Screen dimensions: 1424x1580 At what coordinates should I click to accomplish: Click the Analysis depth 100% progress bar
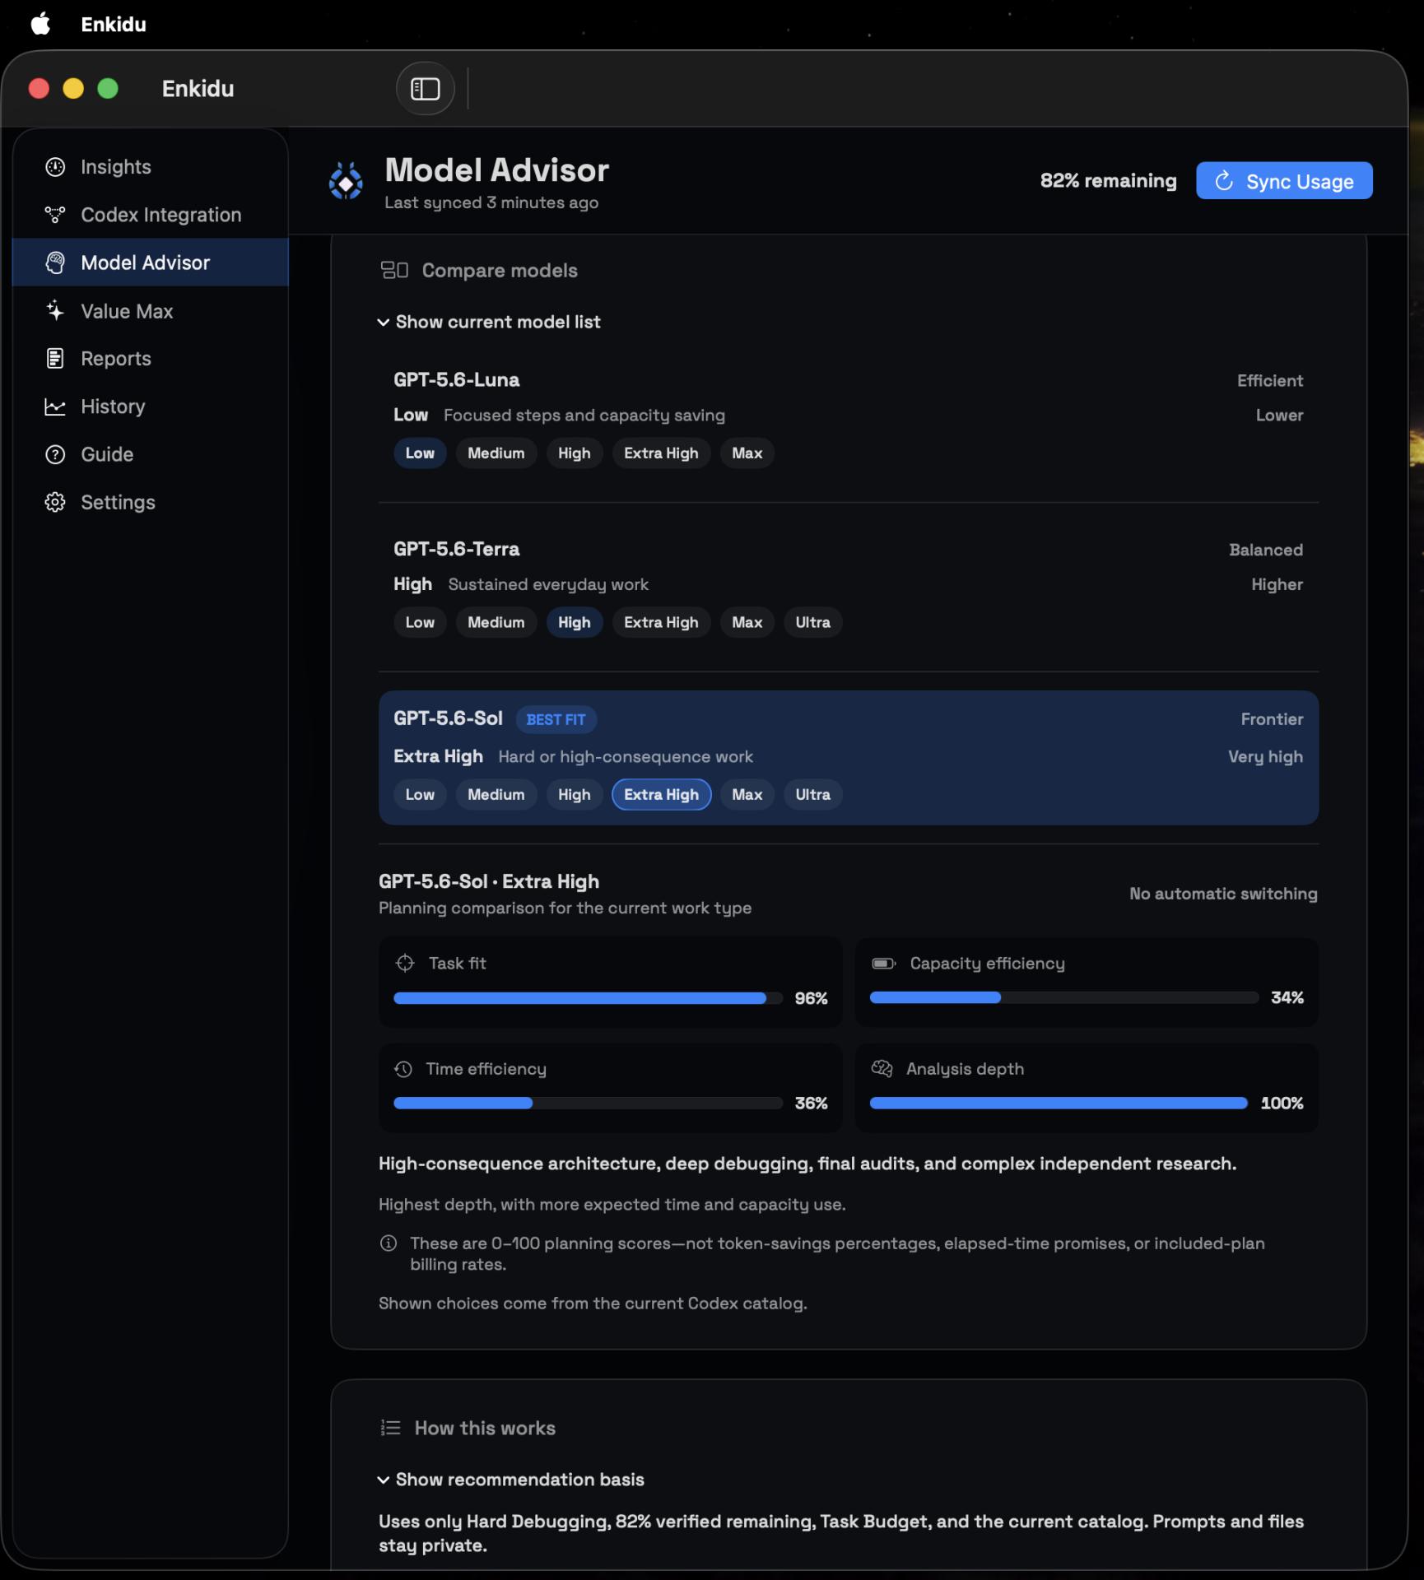(1059, 1103)
